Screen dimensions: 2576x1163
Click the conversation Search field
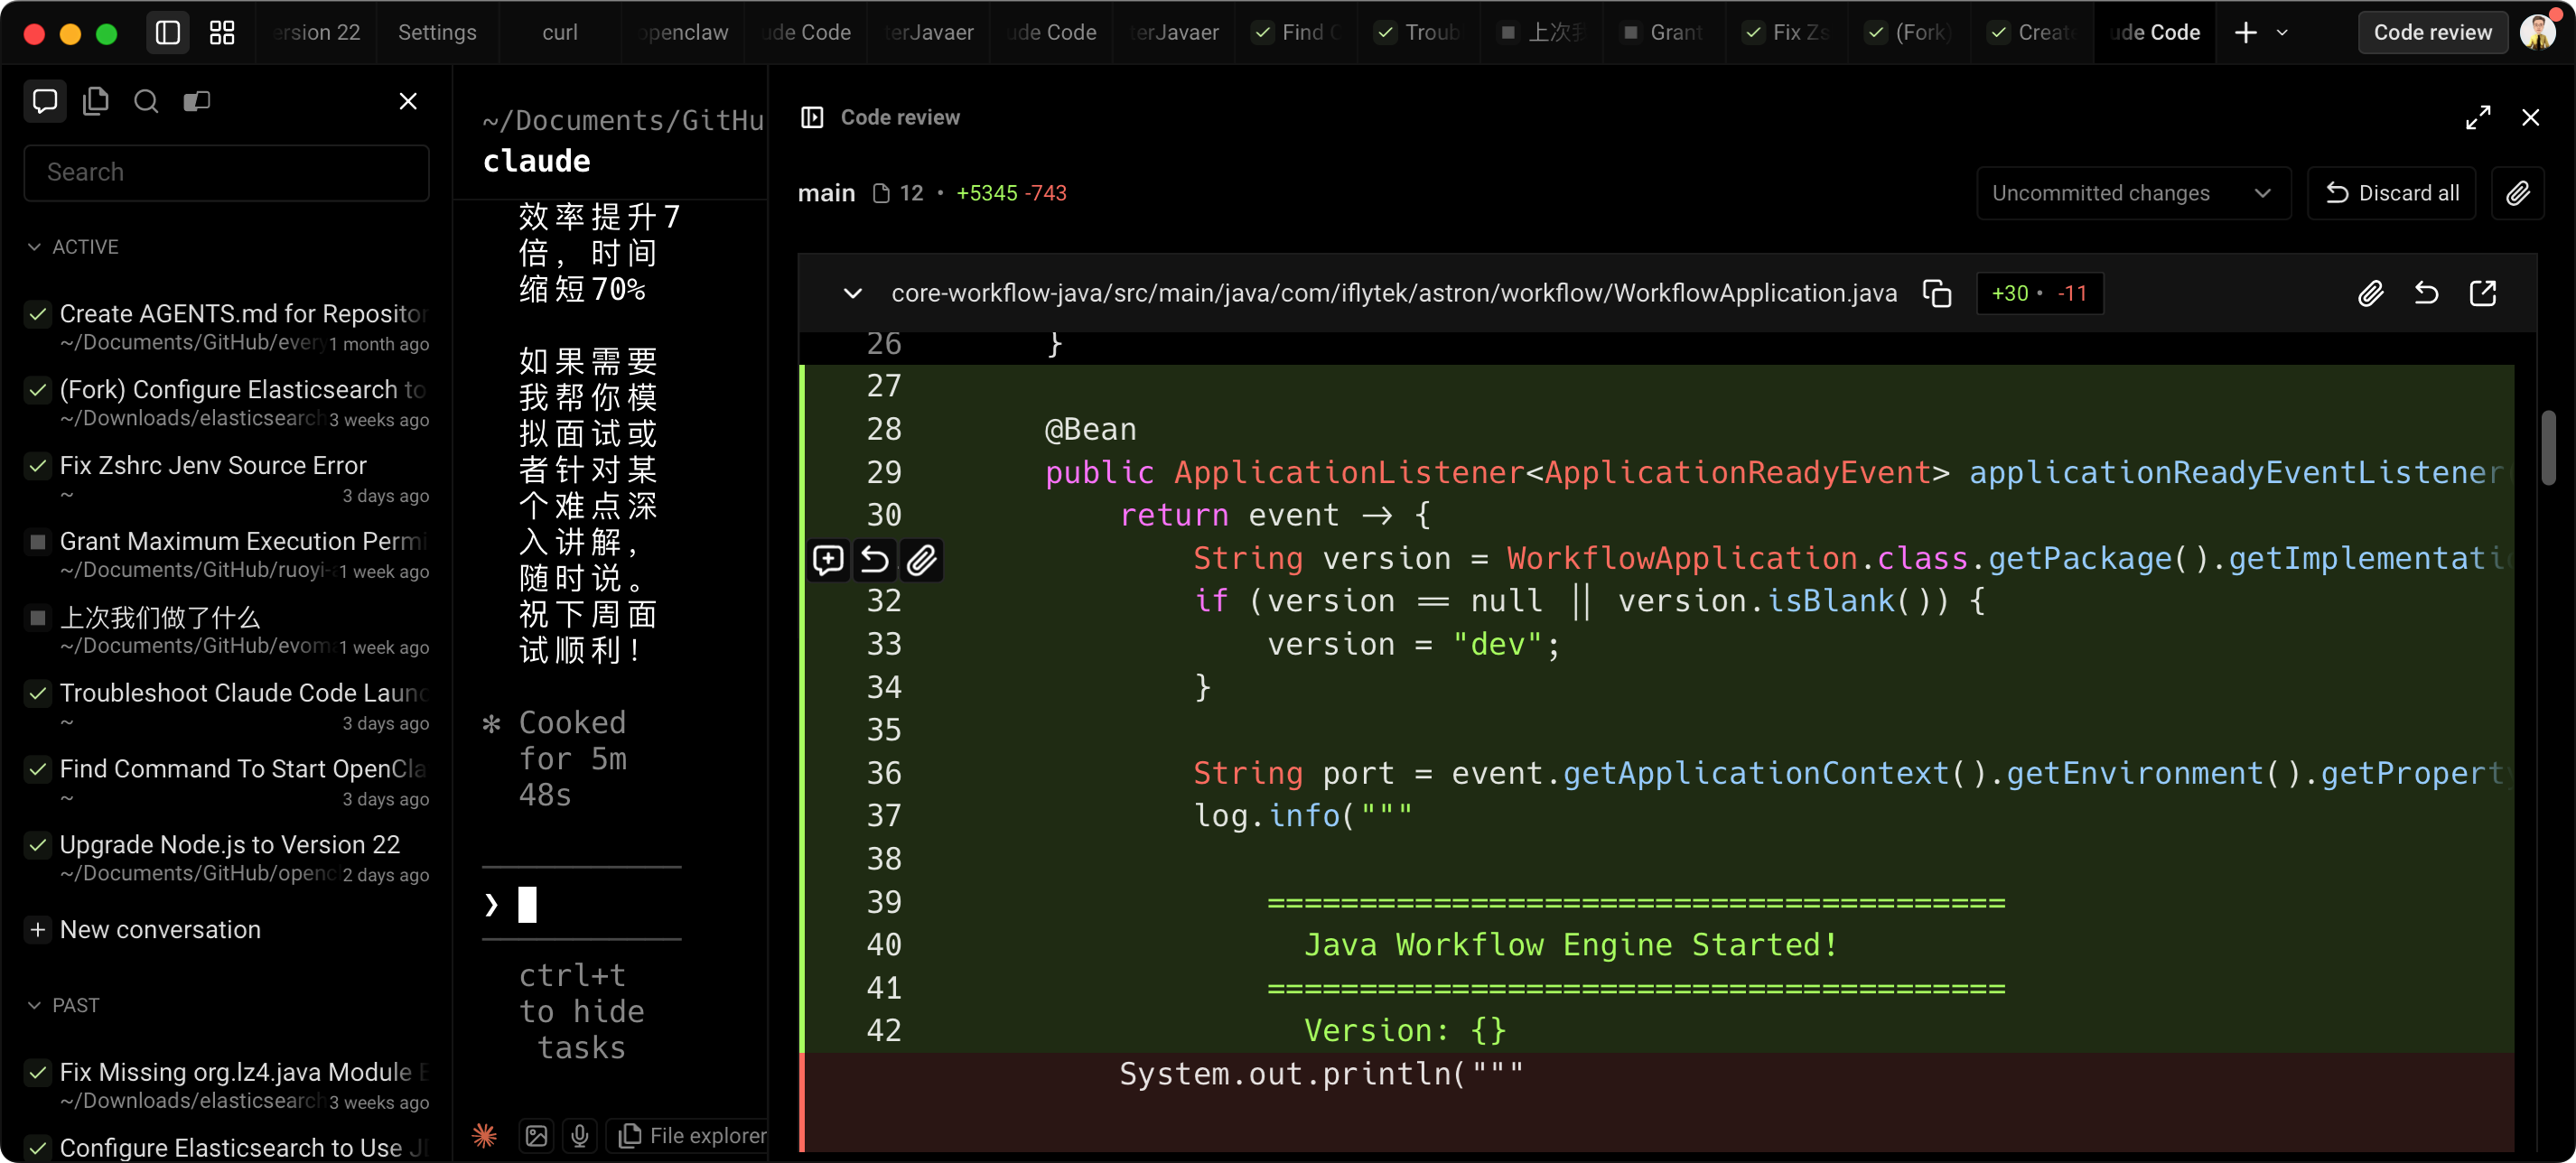click(227, 172)
